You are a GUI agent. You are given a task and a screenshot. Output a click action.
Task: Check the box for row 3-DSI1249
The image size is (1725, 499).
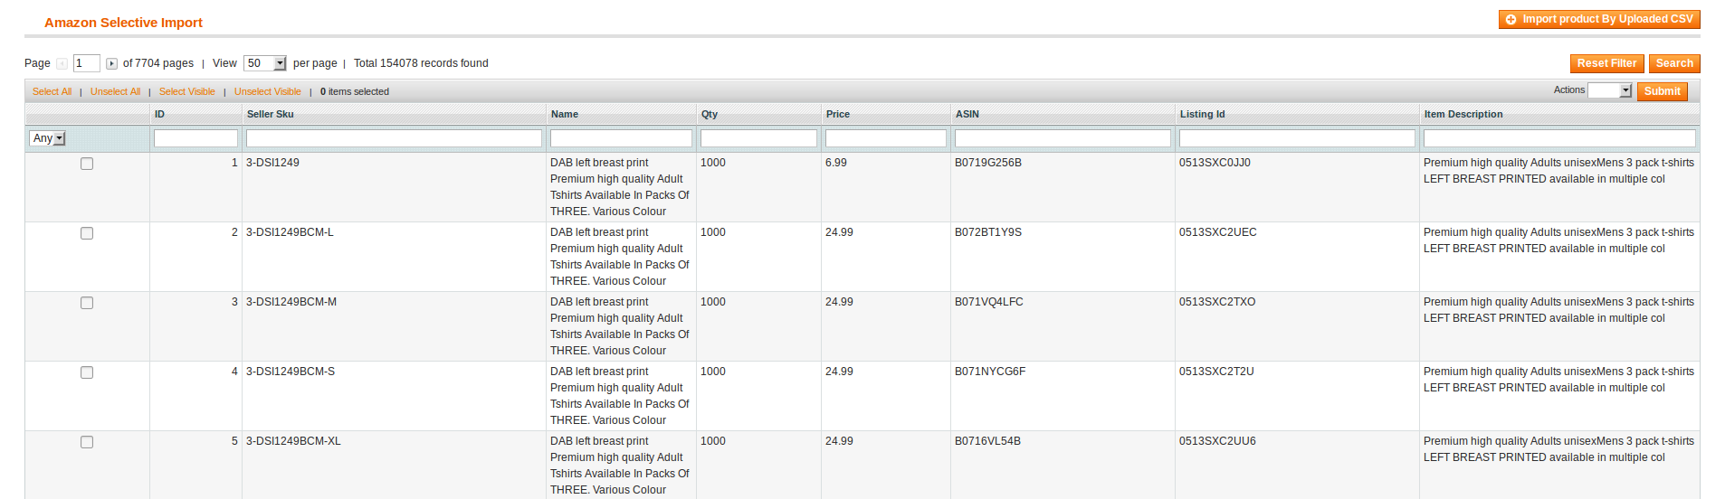click(87, 164)
